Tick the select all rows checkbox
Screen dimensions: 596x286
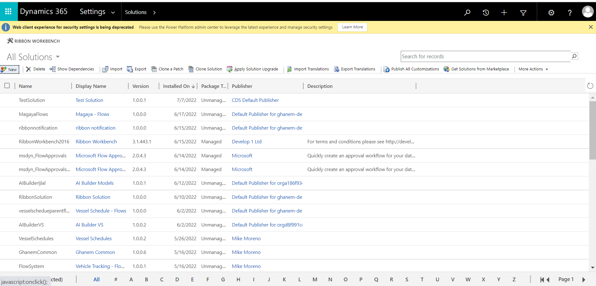[x=7, y=86]
